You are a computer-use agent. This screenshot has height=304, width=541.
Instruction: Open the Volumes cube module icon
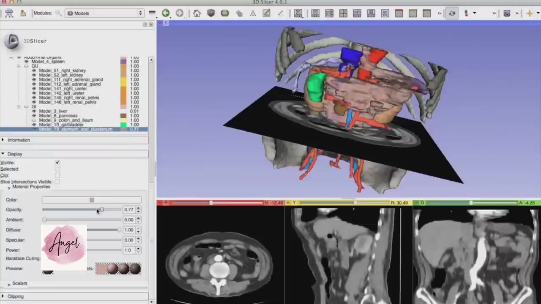[211, 13]
